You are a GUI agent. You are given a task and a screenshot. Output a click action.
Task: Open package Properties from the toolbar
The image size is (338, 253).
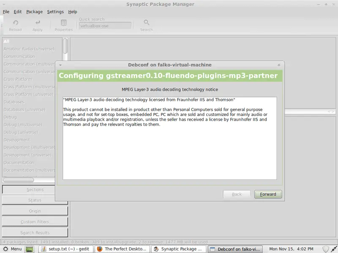[64, 26]
